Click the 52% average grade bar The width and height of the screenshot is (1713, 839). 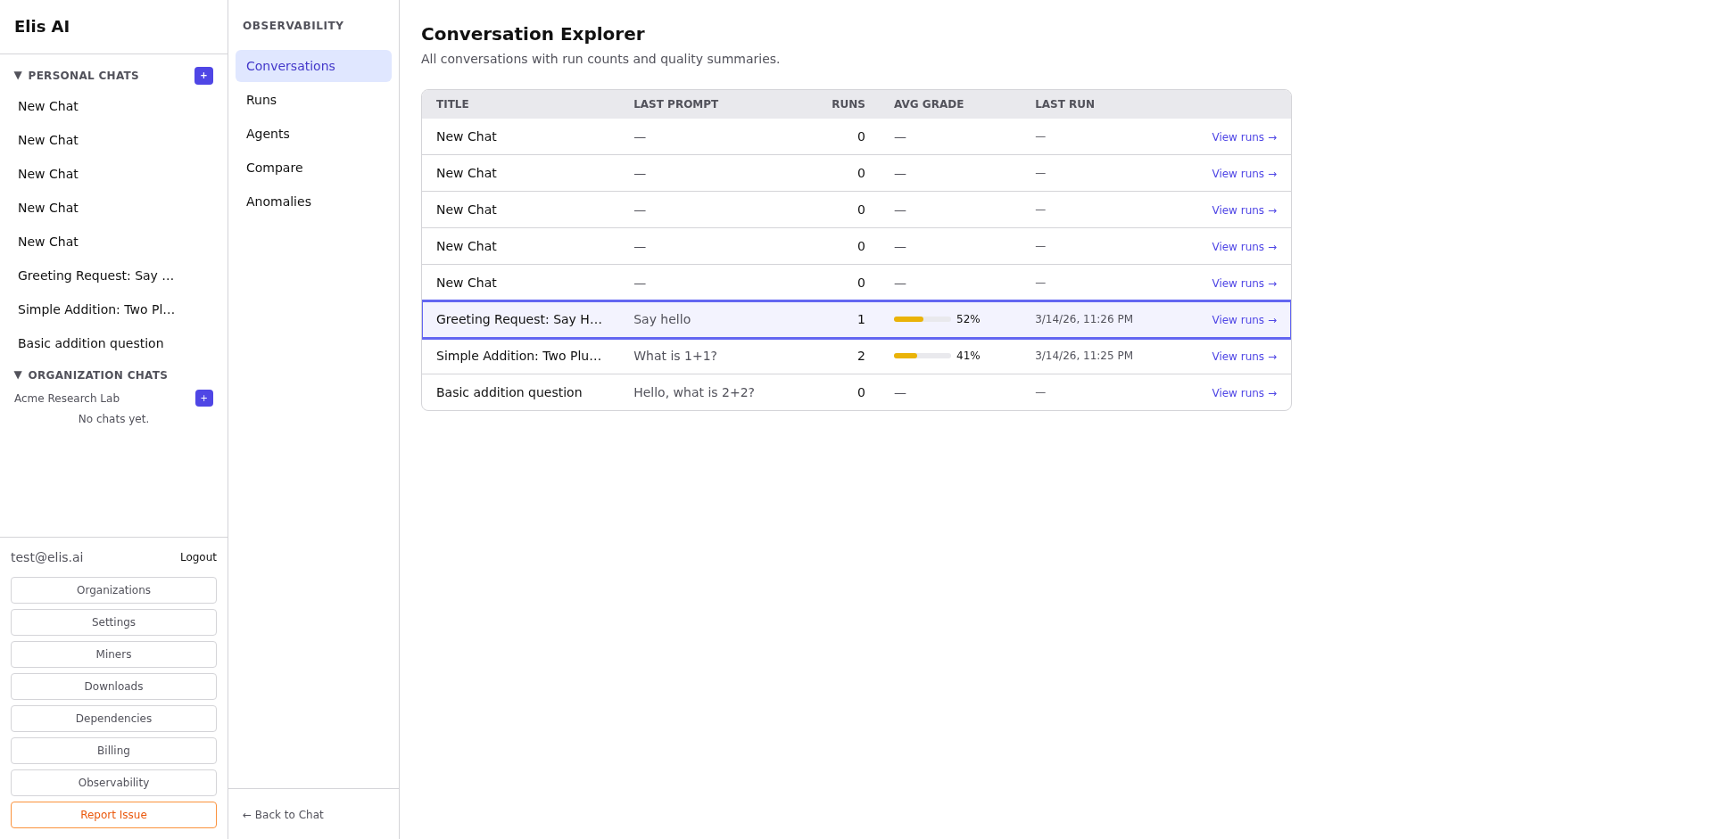click(x=923, y=319)
